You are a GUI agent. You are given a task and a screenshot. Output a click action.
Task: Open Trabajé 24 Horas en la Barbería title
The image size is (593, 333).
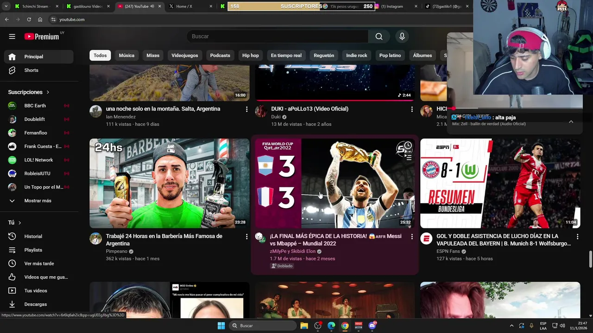point(164,240)
